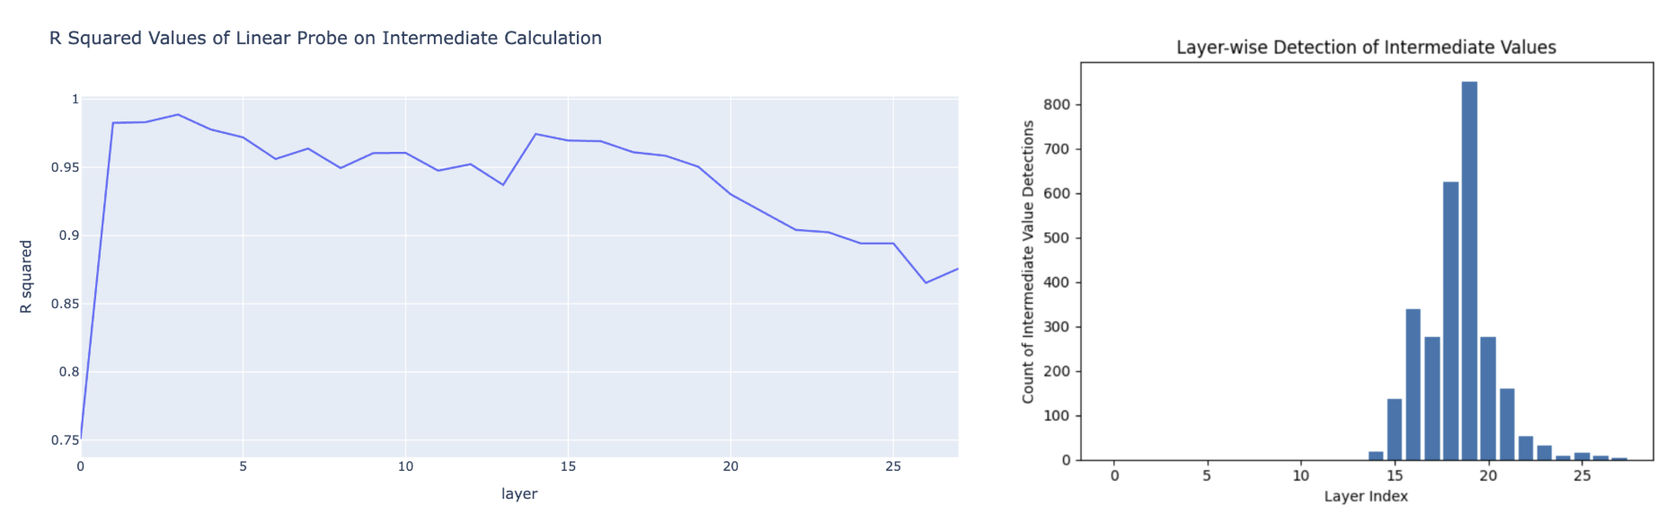Click the tallest bar in the bar chart
Screen dimensions: 1664x514
[x=1469, y=270]
